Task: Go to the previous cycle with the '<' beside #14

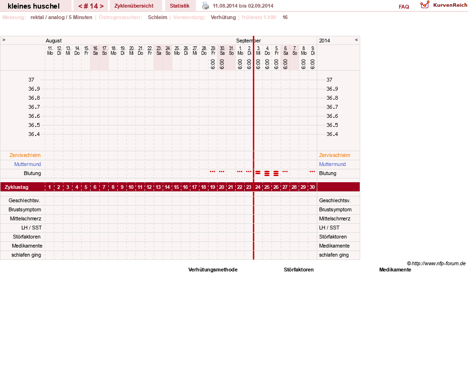Action: 80,6
